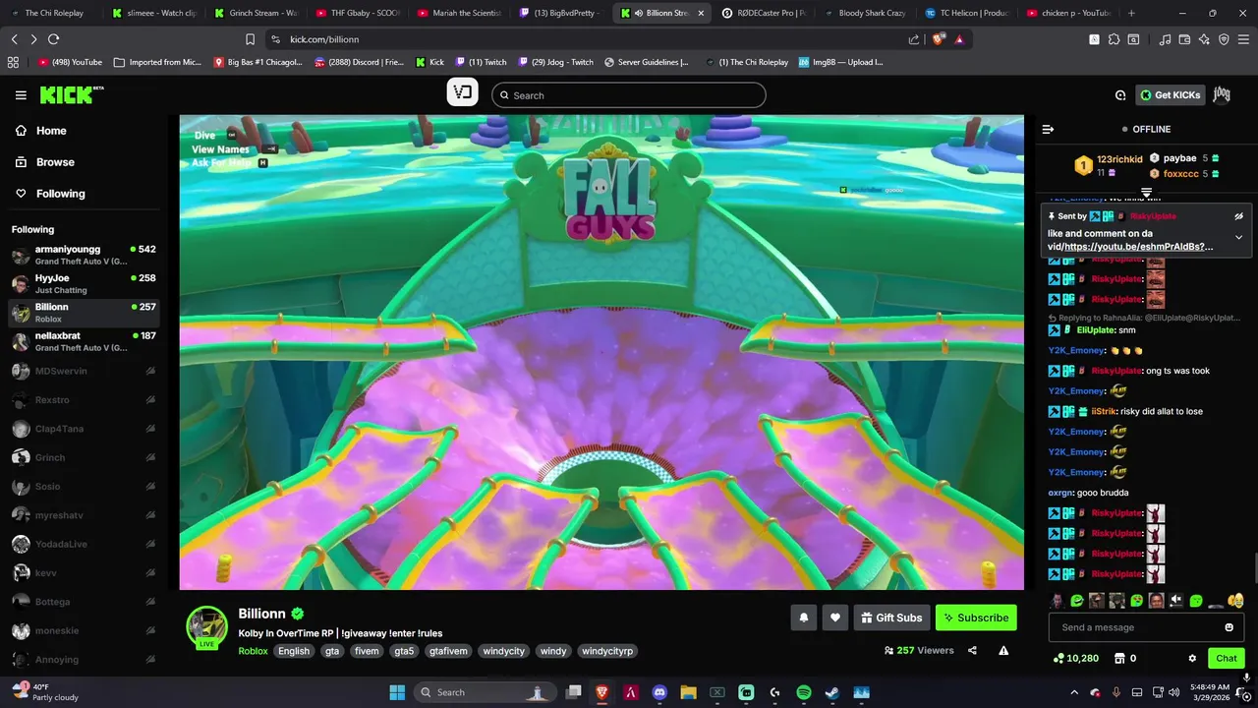Viewport: 1258px width, 708px height.
Task: Open the browser main menu
Action: [x=1243, y=39]
